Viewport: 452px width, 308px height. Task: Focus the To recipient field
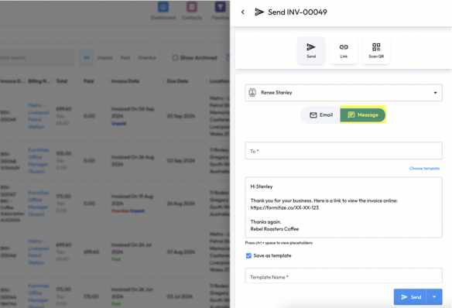pyautogui.click(x=344, y=151)
